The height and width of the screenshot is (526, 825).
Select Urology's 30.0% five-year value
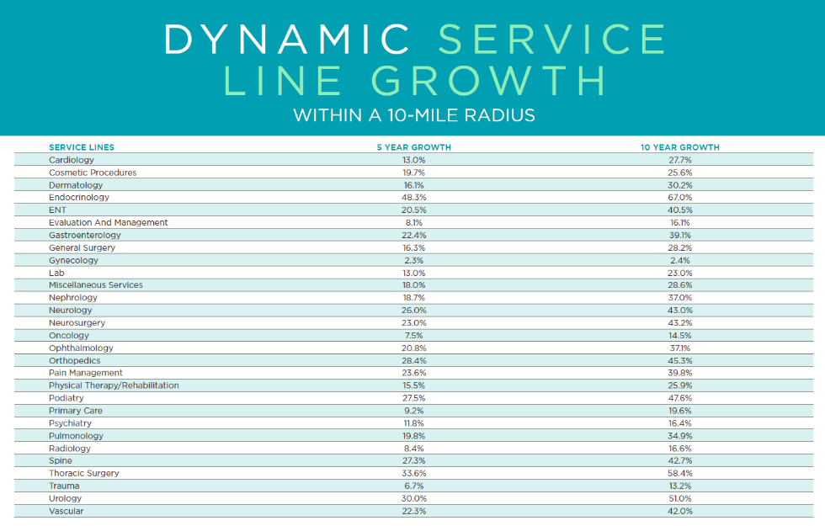click(413, 498)
